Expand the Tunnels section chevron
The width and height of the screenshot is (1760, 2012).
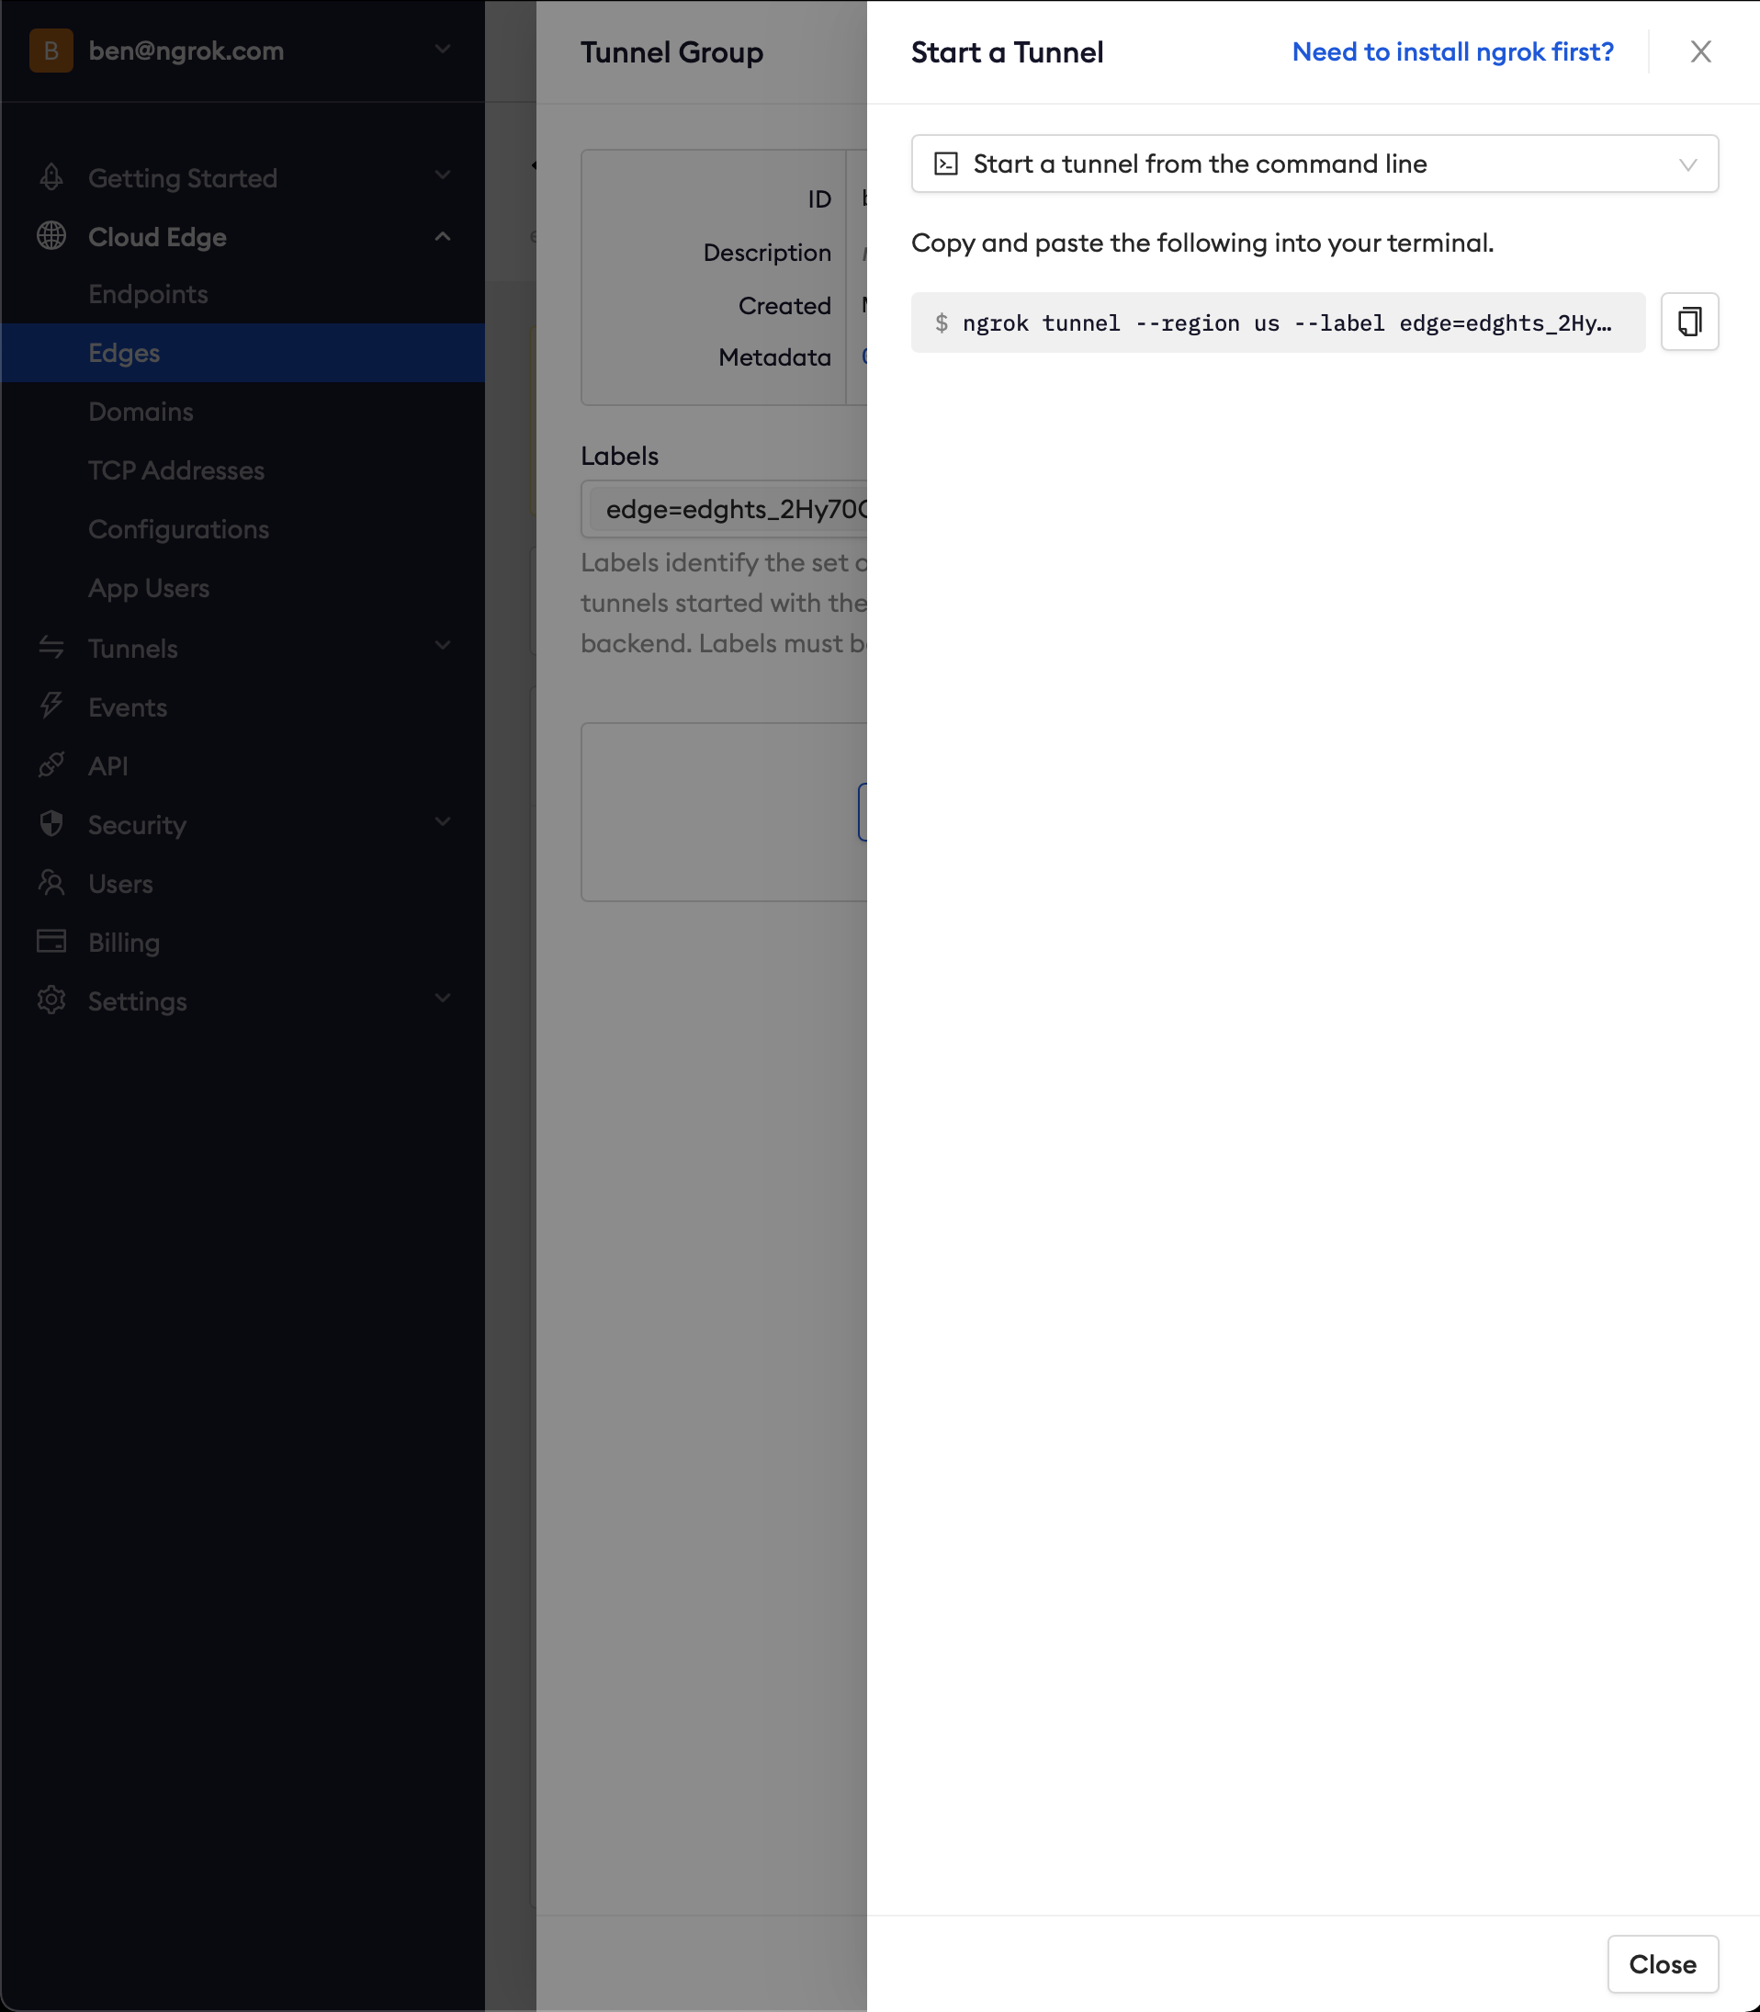coord(443,646)
